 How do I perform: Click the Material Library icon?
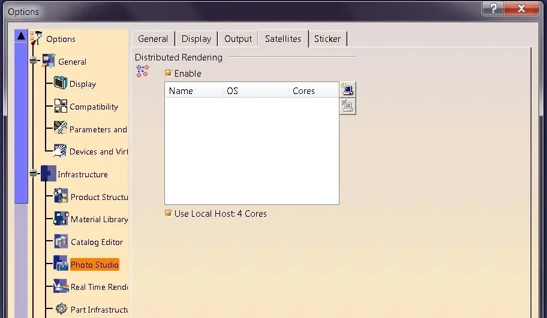pos(61,219)
